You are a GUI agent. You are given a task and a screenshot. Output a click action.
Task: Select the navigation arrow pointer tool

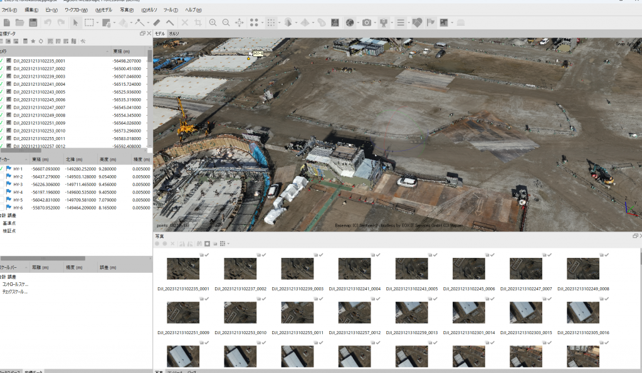point(75,23)
